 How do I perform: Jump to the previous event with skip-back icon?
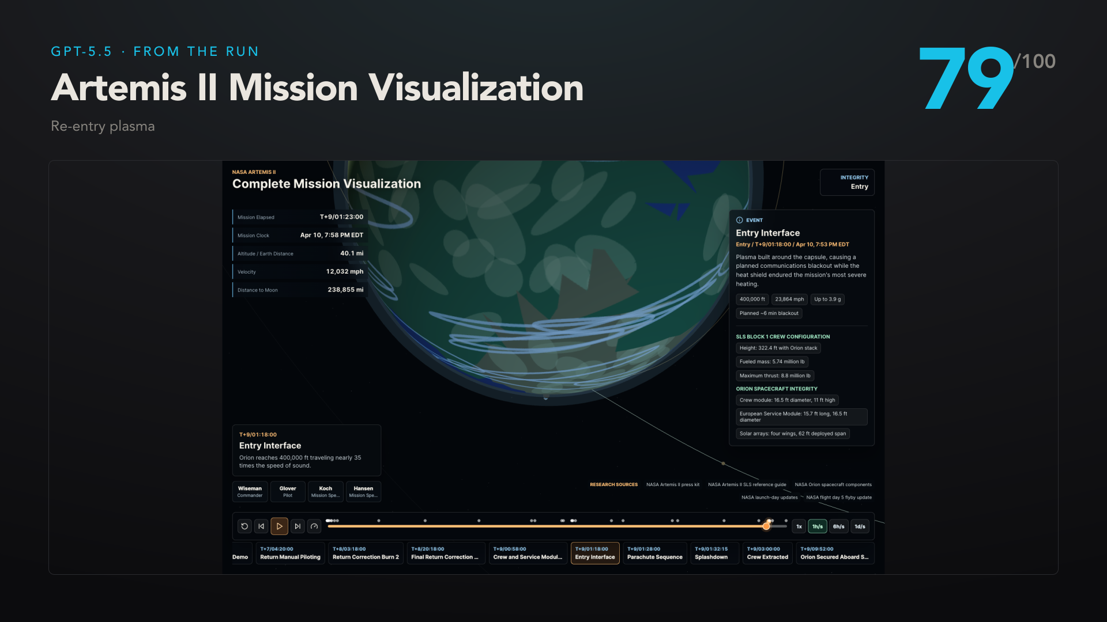261,526
